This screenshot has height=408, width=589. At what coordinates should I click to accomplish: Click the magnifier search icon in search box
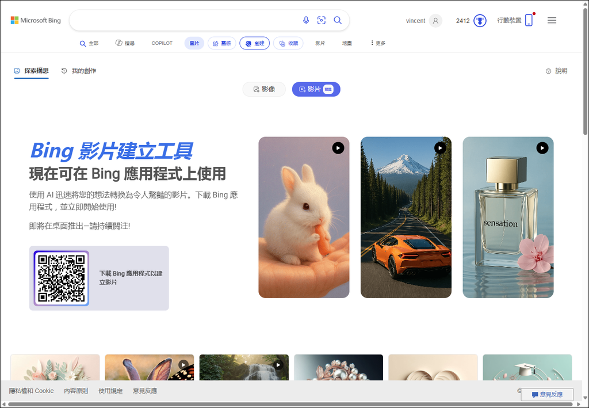(x=338, y=20)
